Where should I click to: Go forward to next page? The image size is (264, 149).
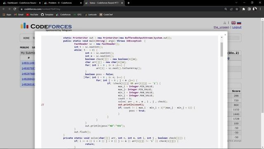(x=9, y=9)
